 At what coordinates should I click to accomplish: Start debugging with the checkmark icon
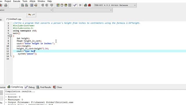coord(75,5)
